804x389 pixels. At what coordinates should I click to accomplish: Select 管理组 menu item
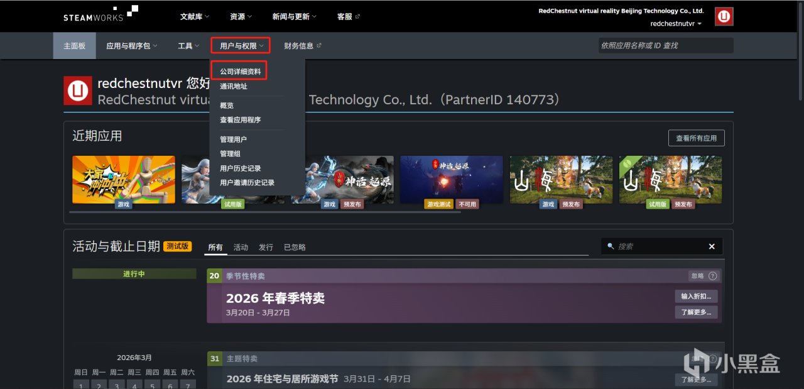click(x=230, y=153)
